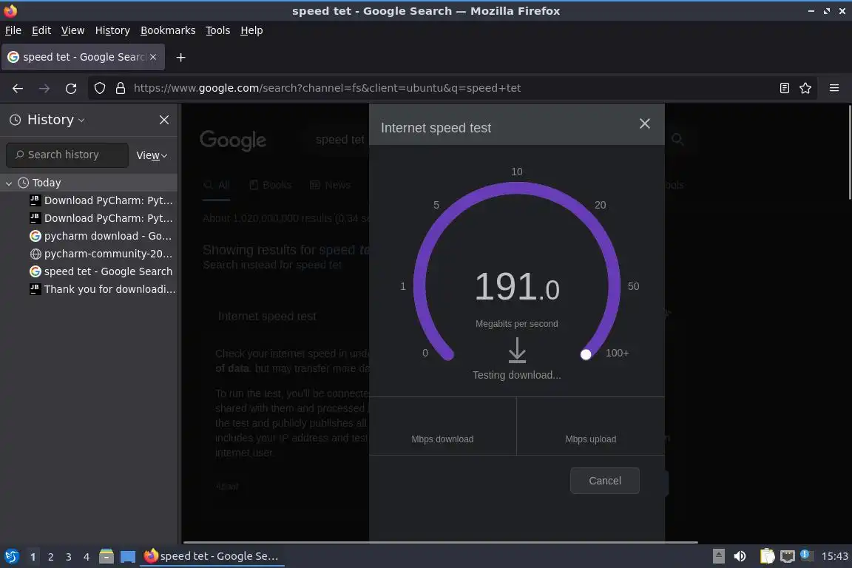The width and height of the screenshot is (852, 568).
Task: Switch to workspace 1
Action: pos(33,557)
